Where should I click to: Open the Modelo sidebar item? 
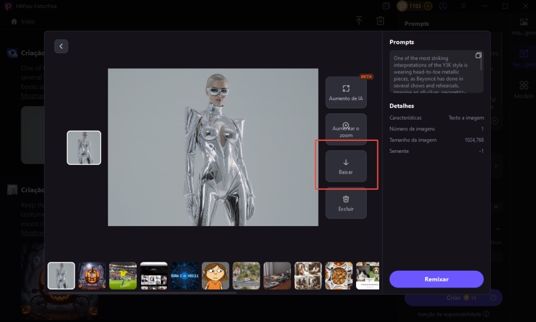523,90
